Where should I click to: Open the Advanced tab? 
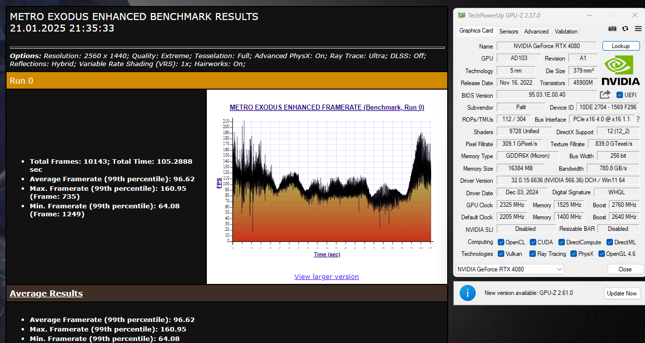[x=536, y=31]
